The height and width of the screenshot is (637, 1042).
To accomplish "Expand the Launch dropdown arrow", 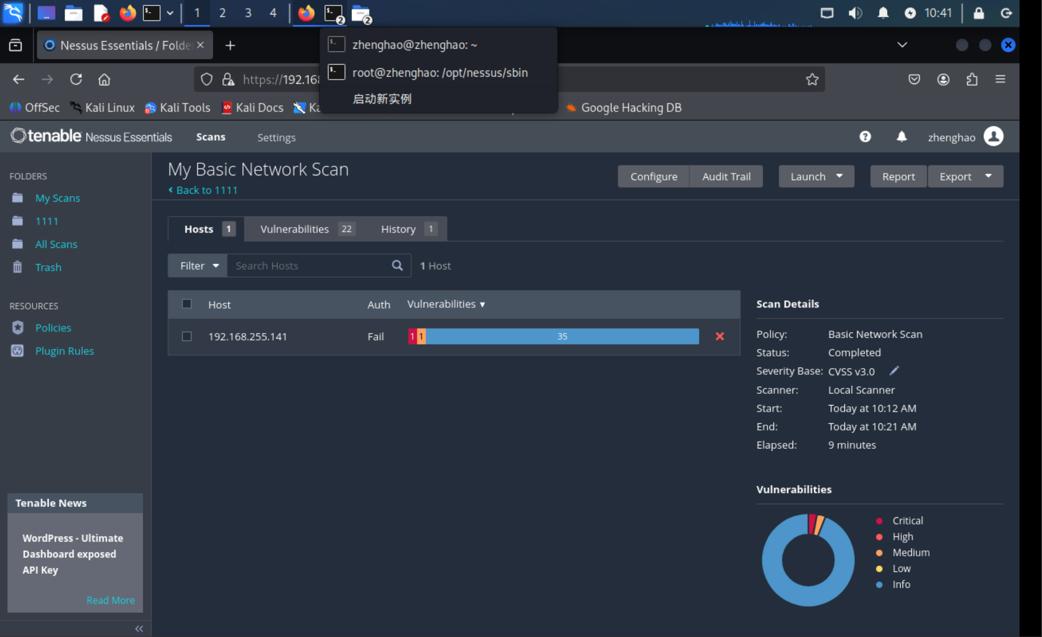I will point(839,176).
